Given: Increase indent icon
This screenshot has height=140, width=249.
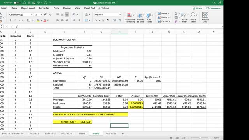Looking at the screenshot, I should (79, 20).
